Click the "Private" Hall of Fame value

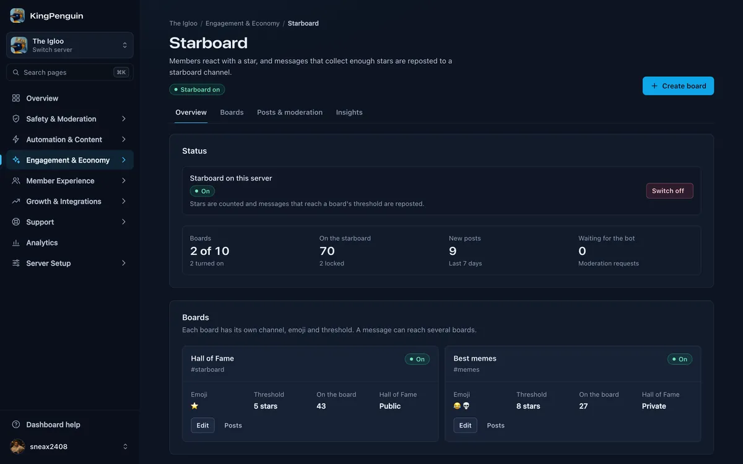tap(654, 406)
